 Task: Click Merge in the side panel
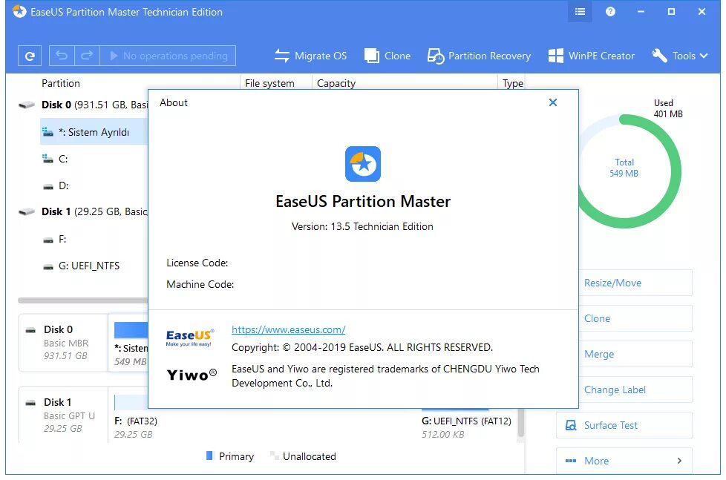(635, 354)
